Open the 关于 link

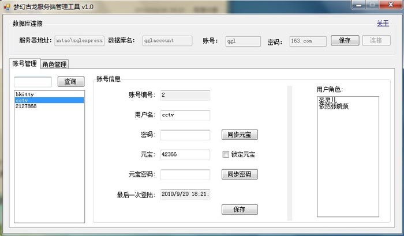point(383,24)
